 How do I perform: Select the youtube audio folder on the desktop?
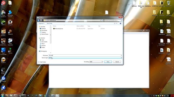click(x=169, y=51)
